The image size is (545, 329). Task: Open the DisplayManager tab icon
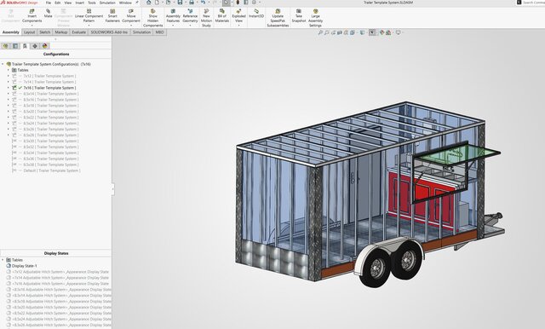pyautogui.click(x=45, y=46)
